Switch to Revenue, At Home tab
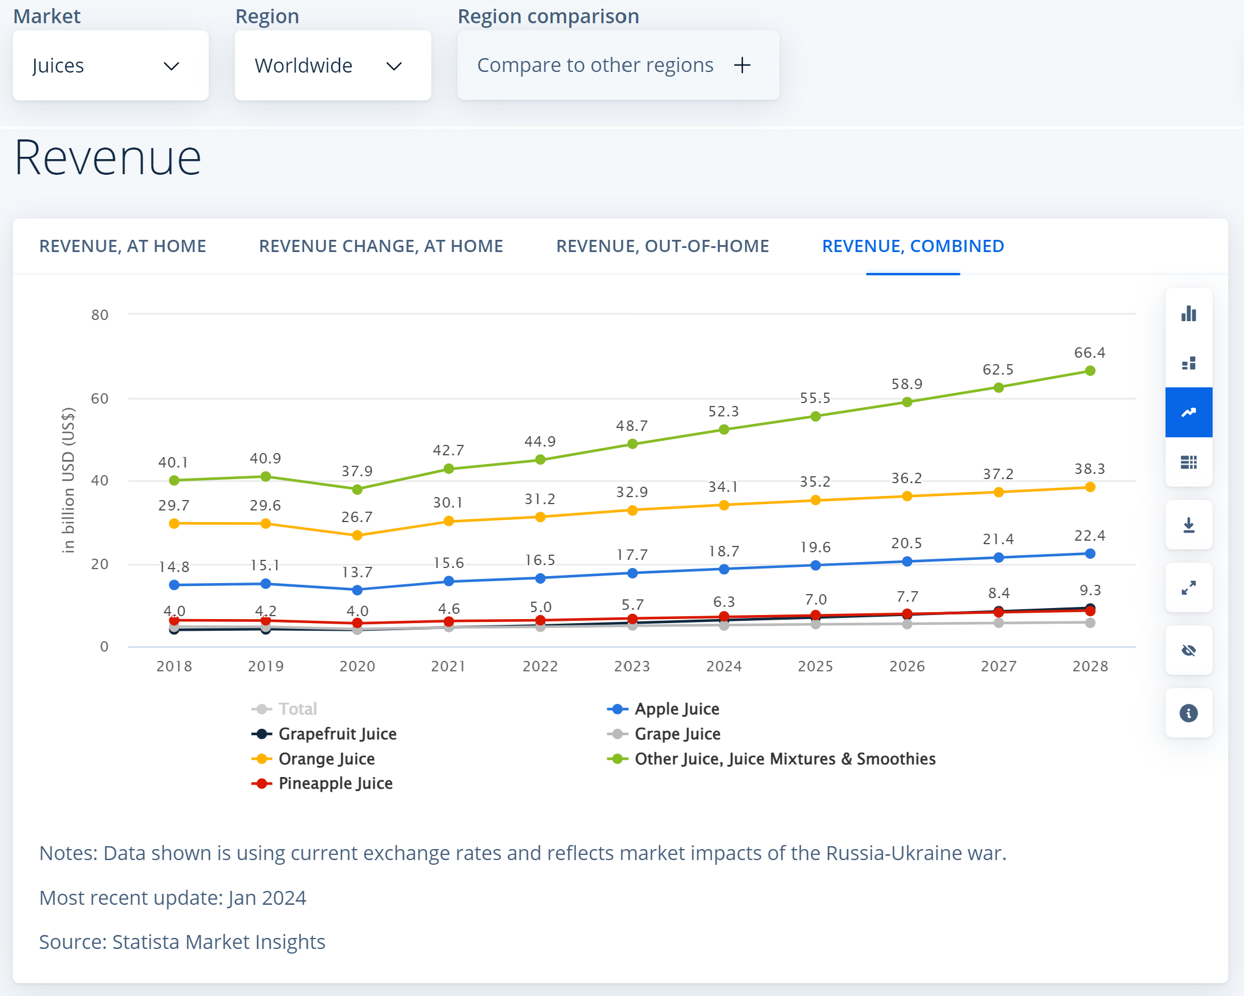Viewport: 1244px width, 996px height. (123, 246)
